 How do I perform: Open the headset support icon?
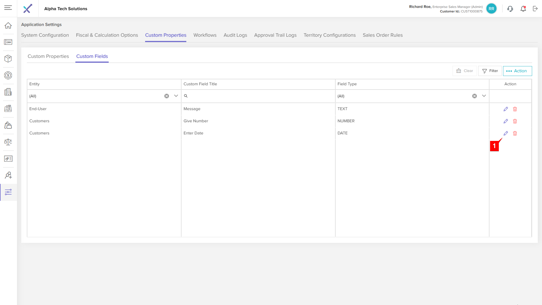pos(510,9)
